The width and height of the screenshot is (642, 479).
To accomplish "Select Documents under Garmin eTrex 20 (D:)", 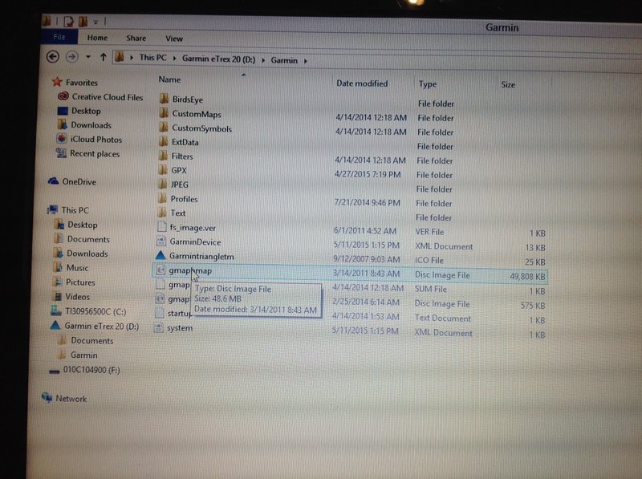I will coord(92,341).
